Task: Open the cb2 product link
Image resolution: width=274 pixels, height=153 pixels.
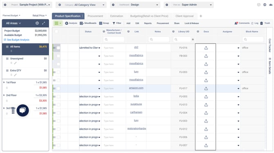Action: pos(136,47)
